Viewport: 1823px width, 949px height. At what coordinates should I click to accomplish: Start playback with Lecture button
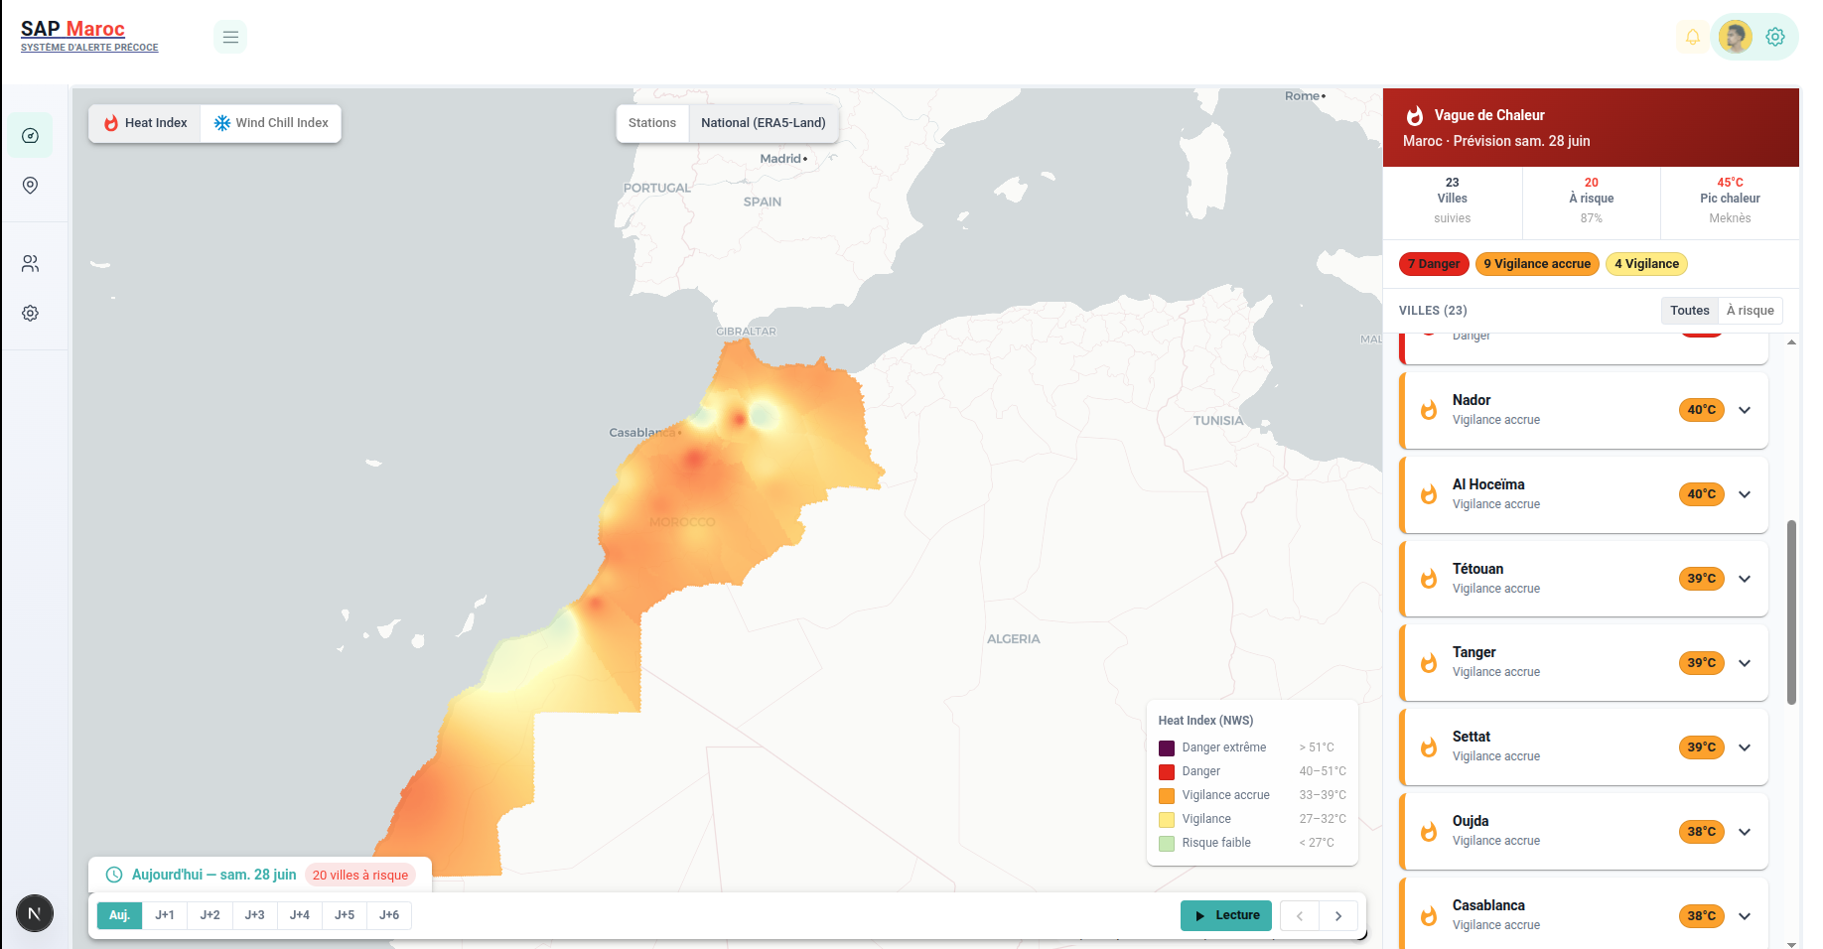[1226, 915]
